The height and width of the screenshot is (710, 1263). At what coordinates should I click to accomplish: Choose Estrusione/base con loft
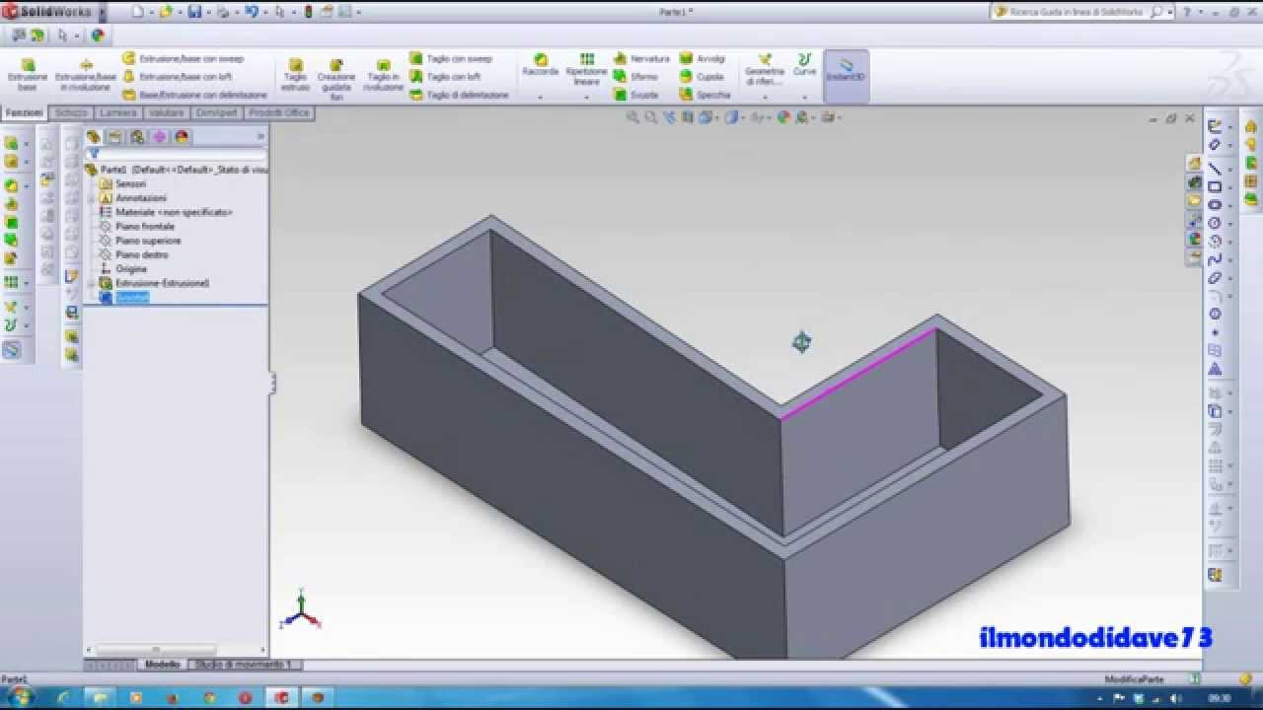[178, 77]
